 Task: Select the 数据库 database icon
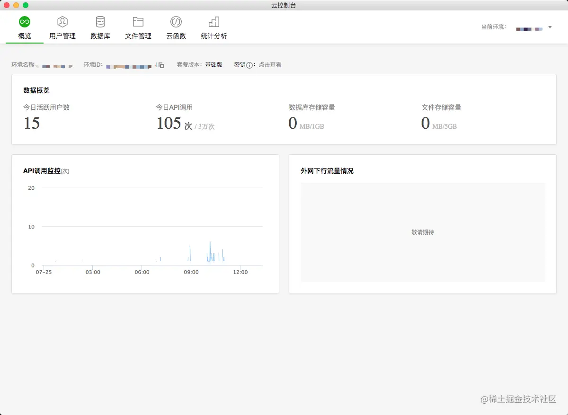100,22
